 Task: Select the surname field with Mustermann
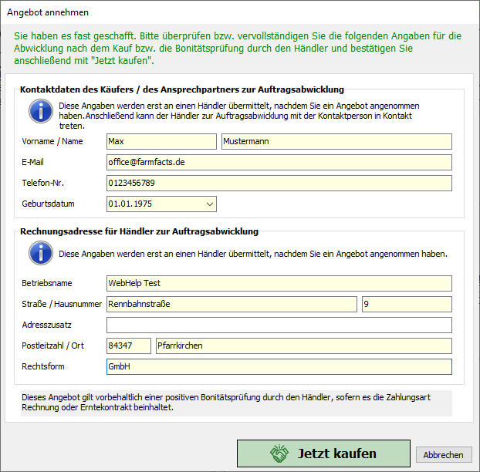pyautogui.click(x=336, y=141)
